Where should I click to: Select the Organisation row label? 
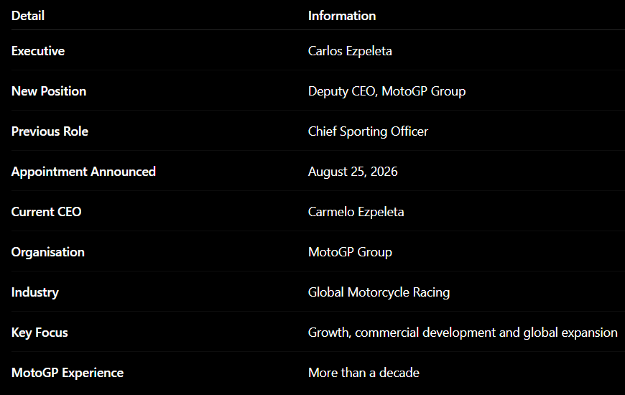48,252
